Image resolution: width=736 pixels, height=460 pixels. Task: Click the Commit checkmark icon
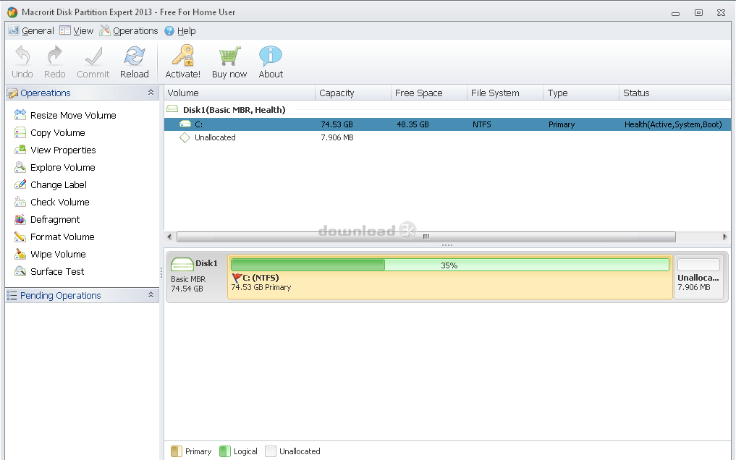pyautogui.click(x=93, y=56)
